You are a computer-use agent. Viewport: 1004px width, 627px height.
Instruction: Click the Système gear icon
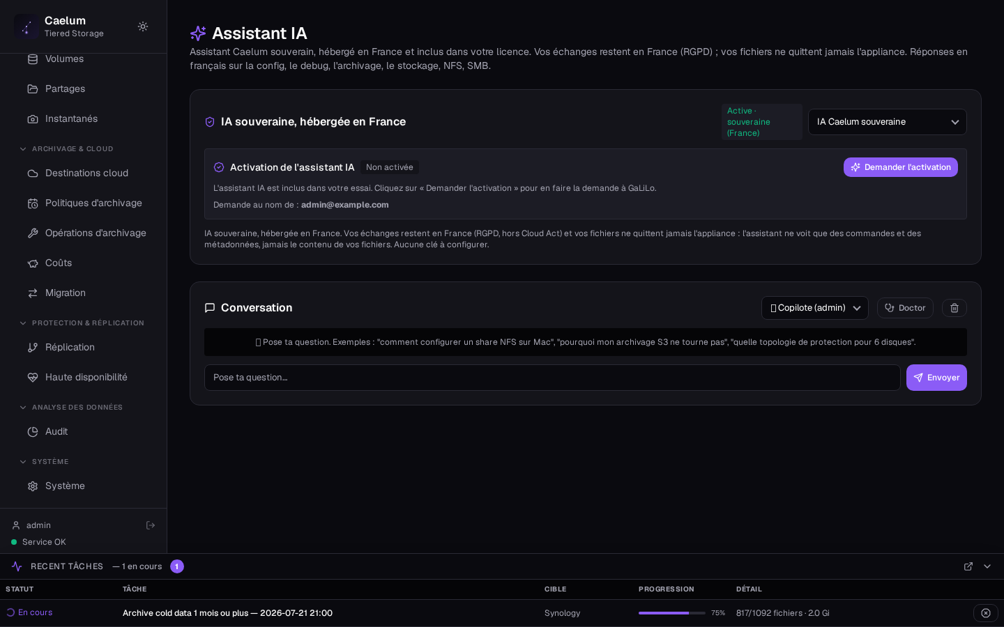pyautogui.click(x=33, y=486)
